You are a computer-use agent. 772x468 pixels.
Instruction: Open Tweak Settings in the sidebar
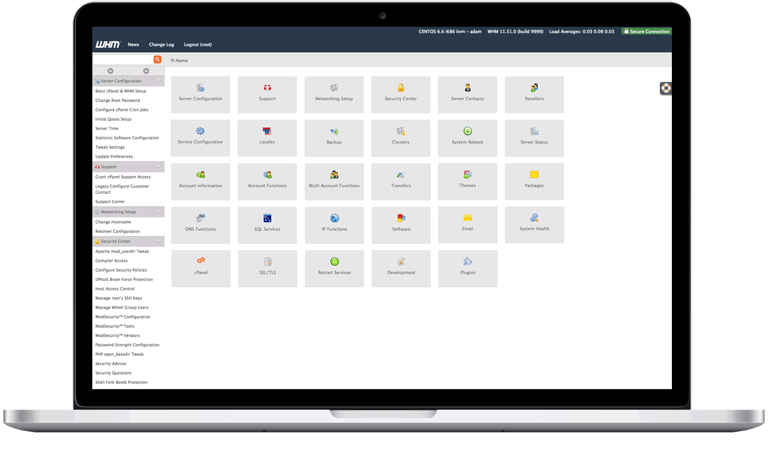point(110,147)
